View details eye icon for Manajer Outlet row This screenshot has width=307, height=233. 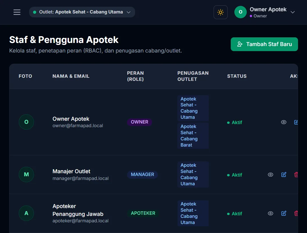coord(270,175)
